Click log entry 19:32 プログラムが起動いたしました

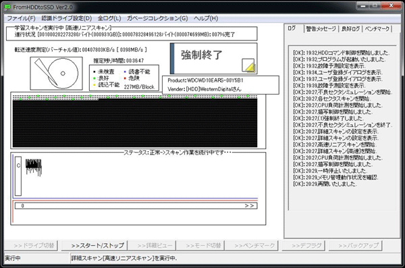(x=339, y=59)
